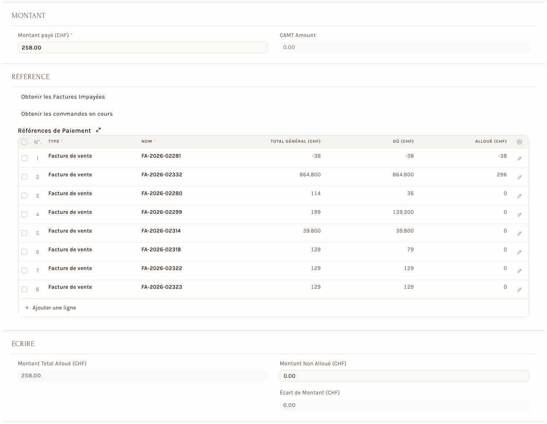Select checkbox for row FA-2026-02322
This screenshot has width=547, height=424.
pos(24,270)
